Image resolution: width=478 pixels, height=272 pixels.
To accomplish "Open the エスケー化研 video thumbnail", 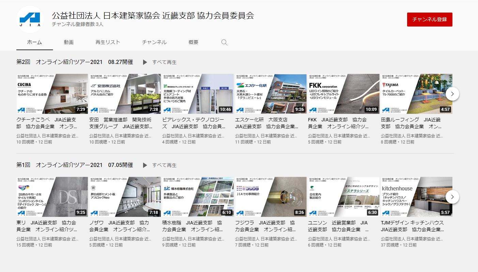I will click(271, 94).
